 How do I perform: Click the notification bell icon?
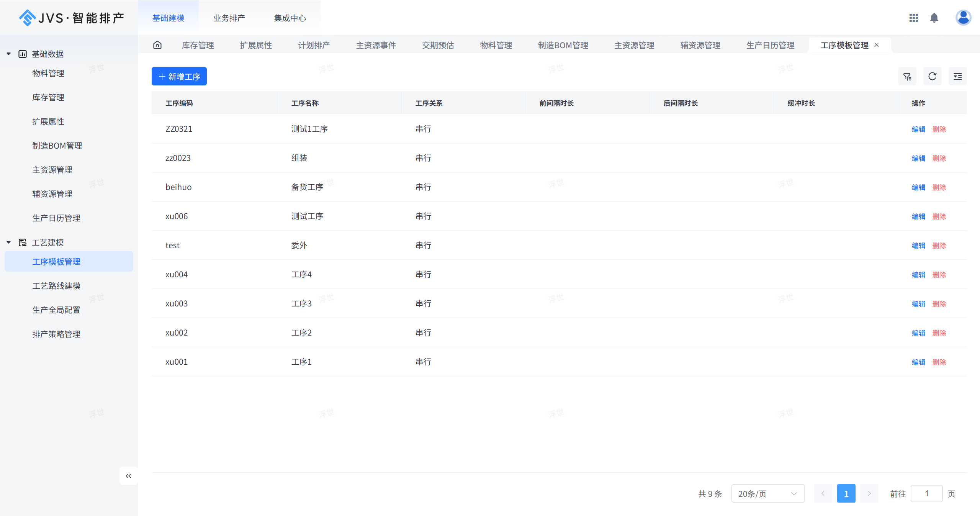pyautogui.click(x=934, y=18)
